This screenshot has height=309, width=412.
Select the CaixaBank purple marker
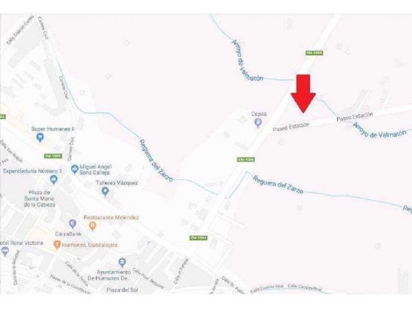(x=73, y=224)
